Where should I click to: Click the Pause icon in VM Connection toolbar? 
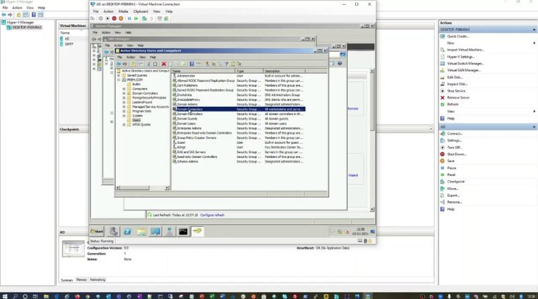pos(129,19)
